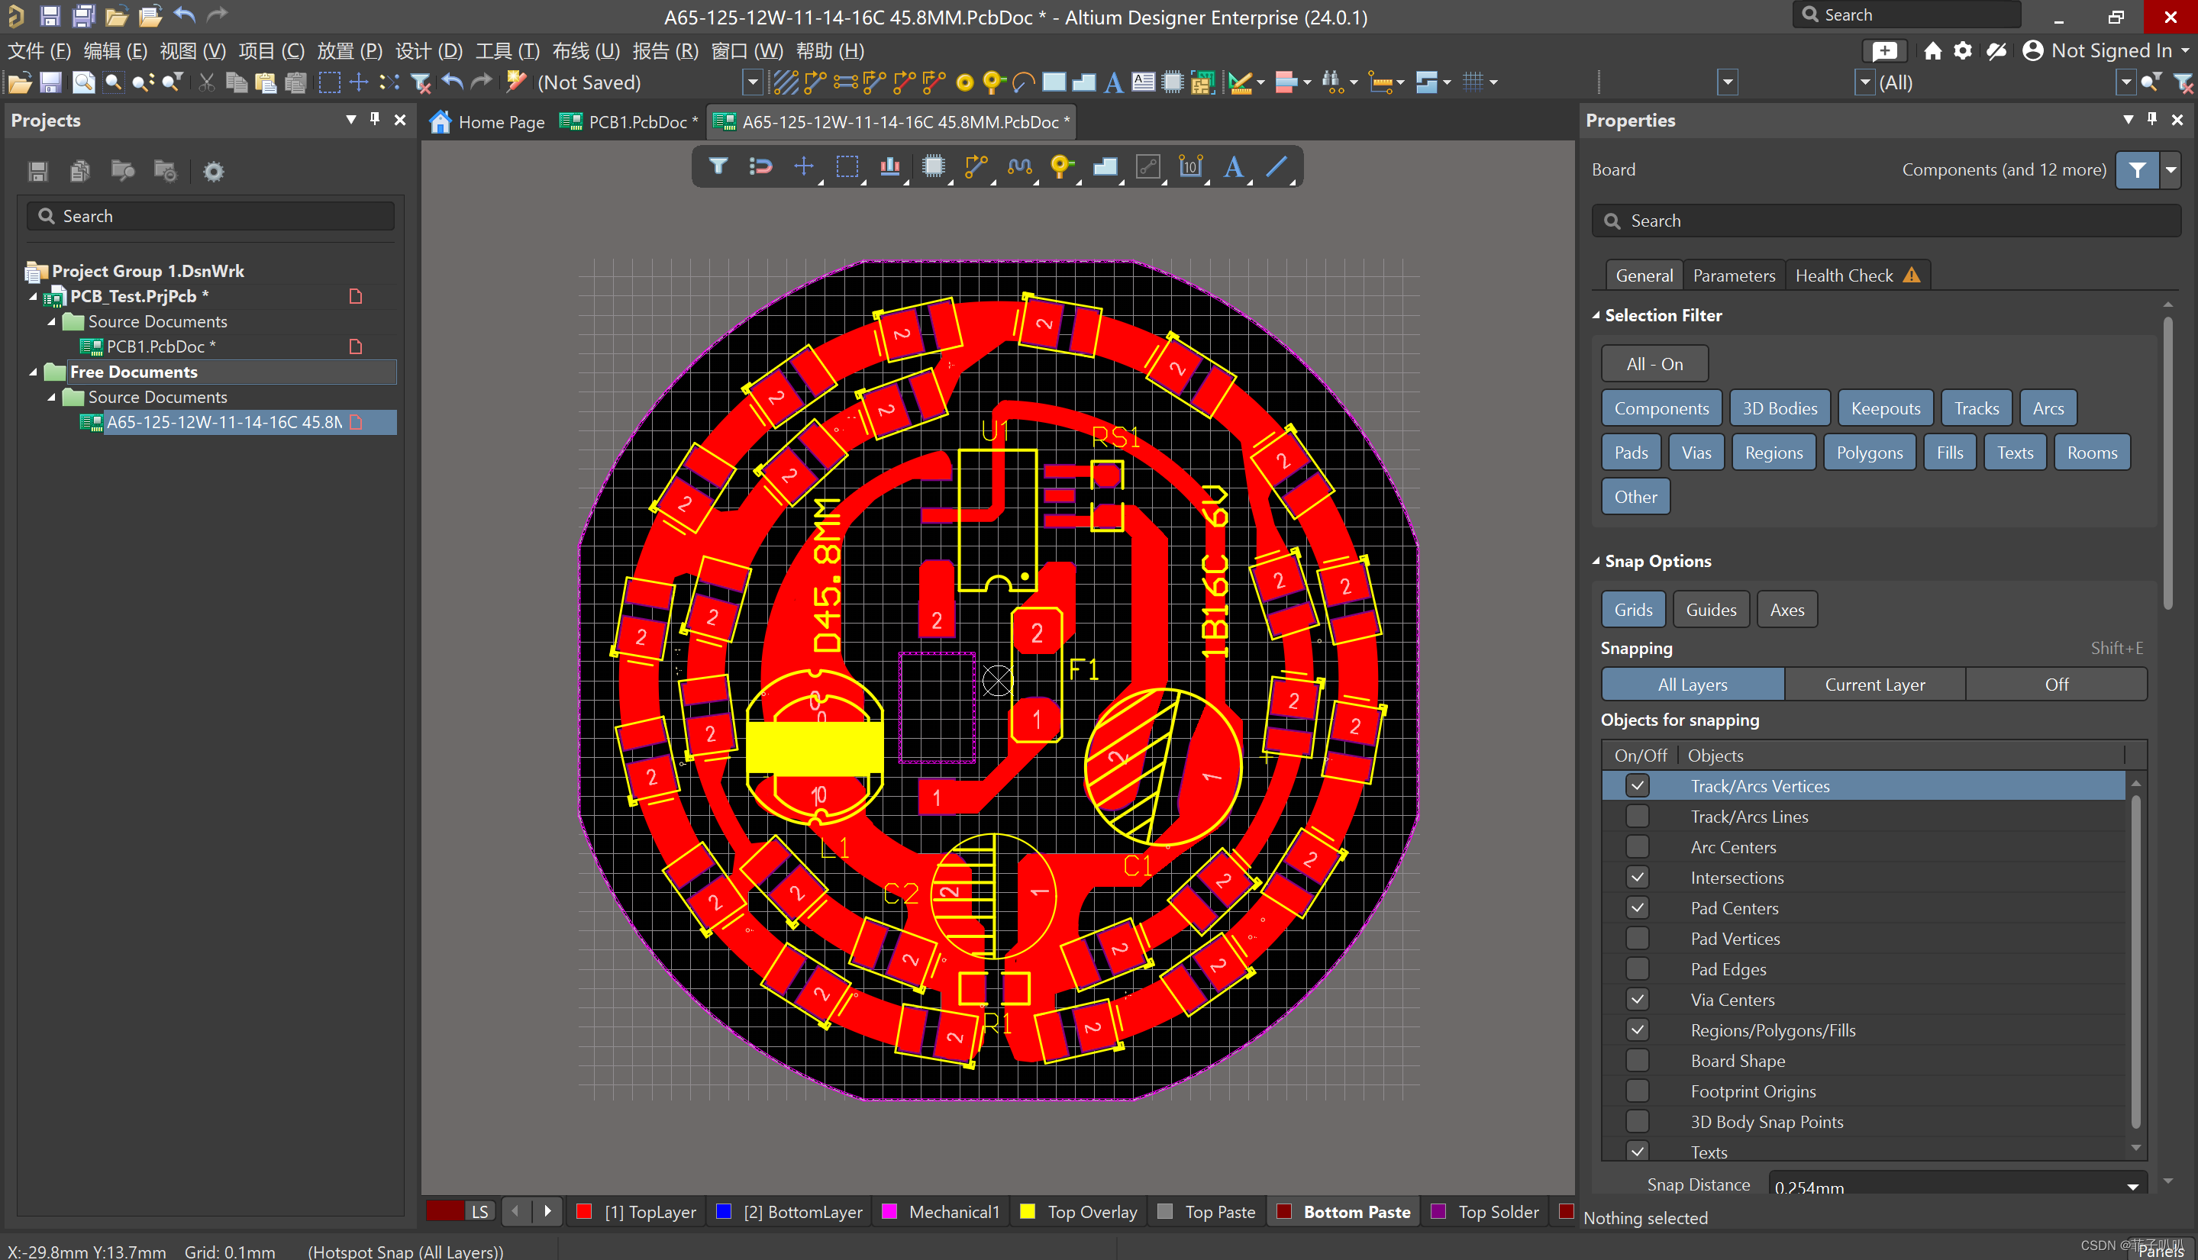Click the Polygons filter button
This screenshot has height=1260, width=2198.
point(1869,453)
